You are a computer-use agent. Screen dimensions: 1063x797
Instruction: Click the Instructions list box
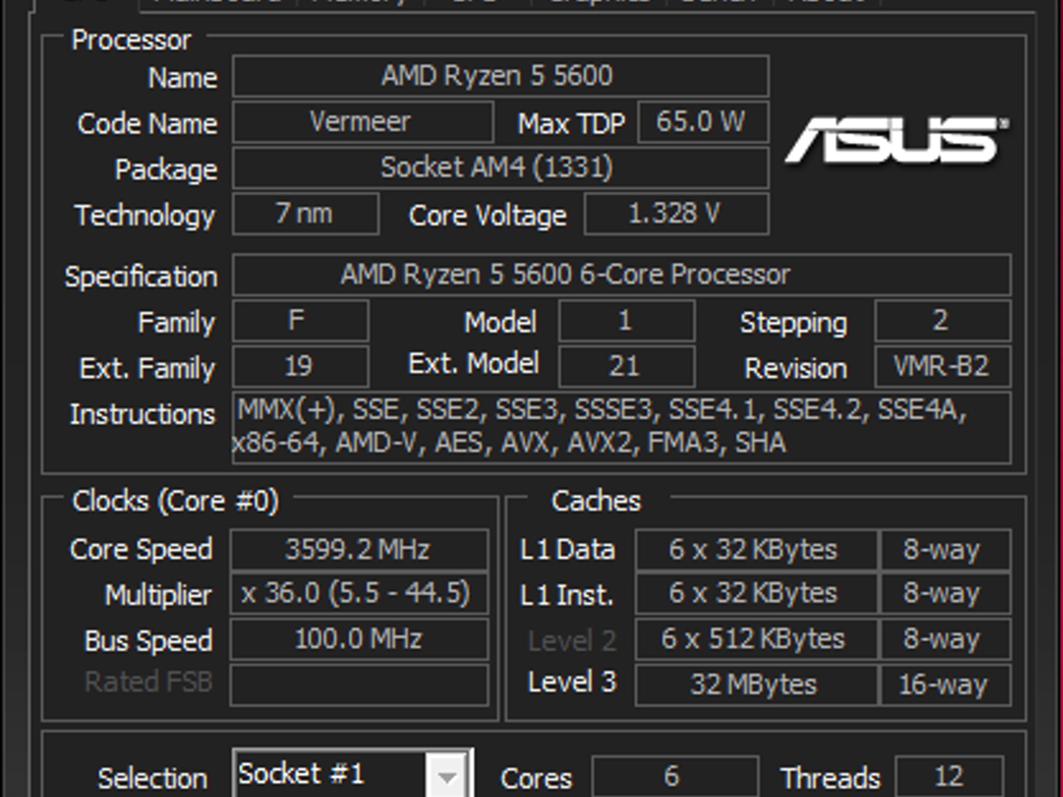621,428
